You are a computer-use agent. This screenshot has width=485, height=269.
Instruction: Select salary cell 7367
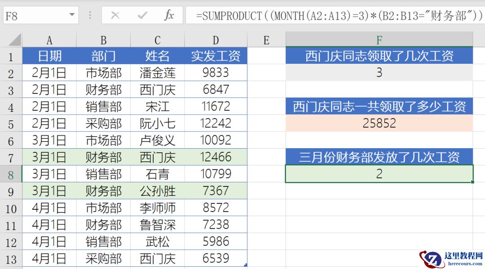216,191
